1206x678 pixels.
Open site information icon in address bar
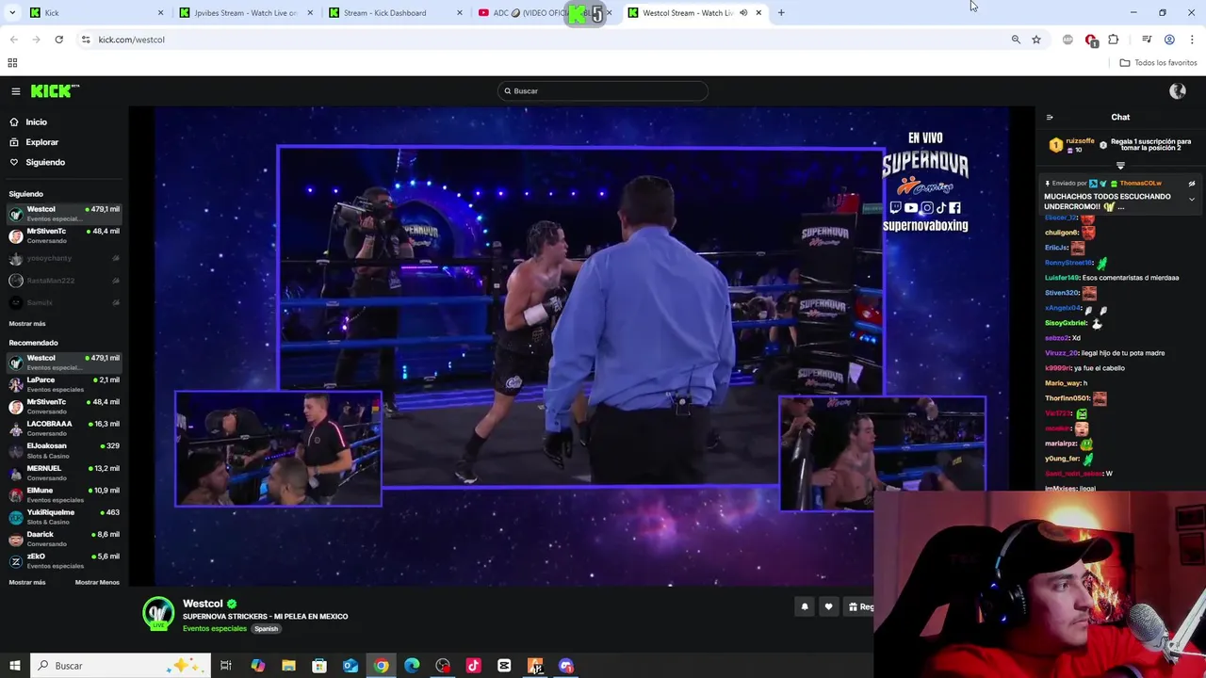[x=86, y=40]
